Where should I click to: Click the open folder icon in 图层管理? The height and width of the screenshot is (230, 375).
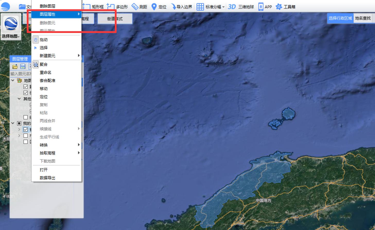tap(15, 66)
